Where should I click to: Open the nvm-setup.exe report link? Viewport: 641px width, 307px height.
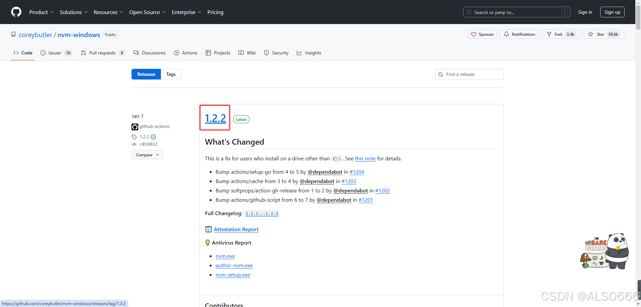[x=233, y=275]
